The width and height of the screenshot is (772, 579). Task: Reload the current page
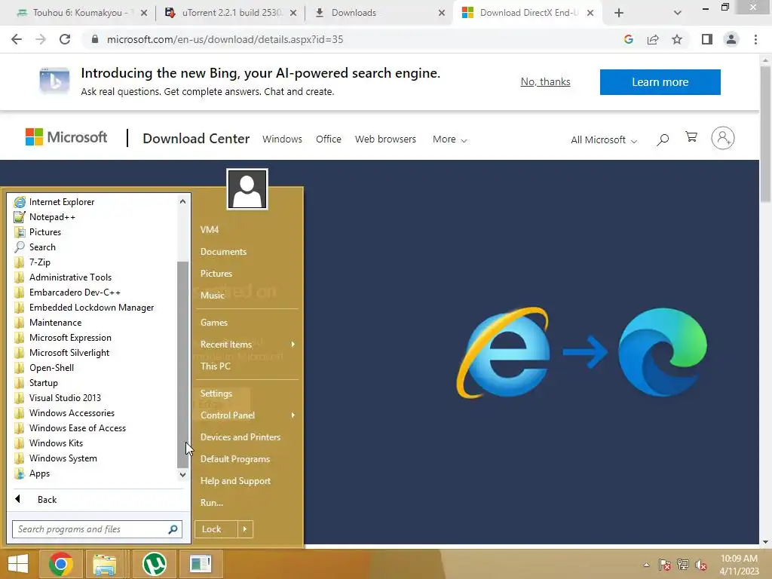tap(65, 39)
